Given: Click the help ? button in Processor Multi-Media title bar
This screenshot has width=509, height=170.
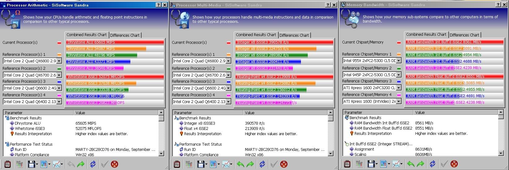Looking at the screenshot, I should tap(328, 5).
